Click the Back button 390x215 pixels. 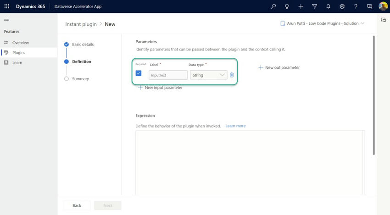tap(77, 205)
